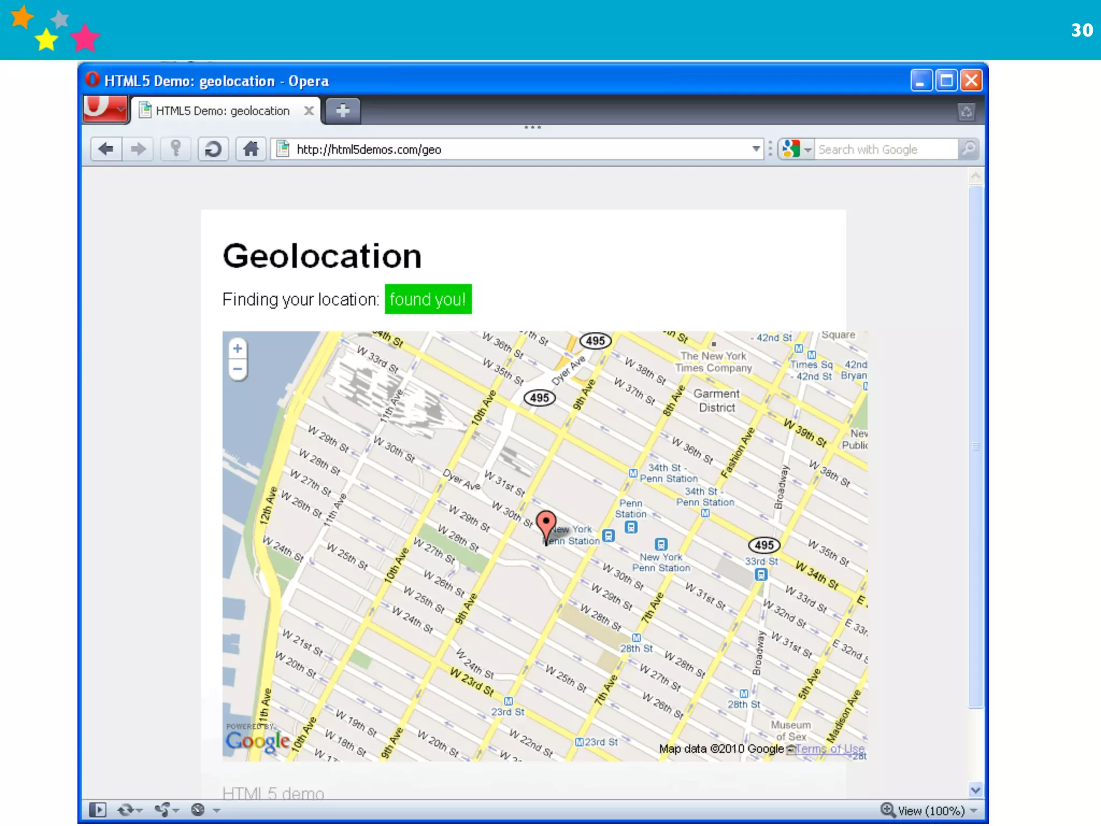Viewport: 1101px width, 826px height.
Task: Go to the Home page button
Action: click(x=251, y=149)
